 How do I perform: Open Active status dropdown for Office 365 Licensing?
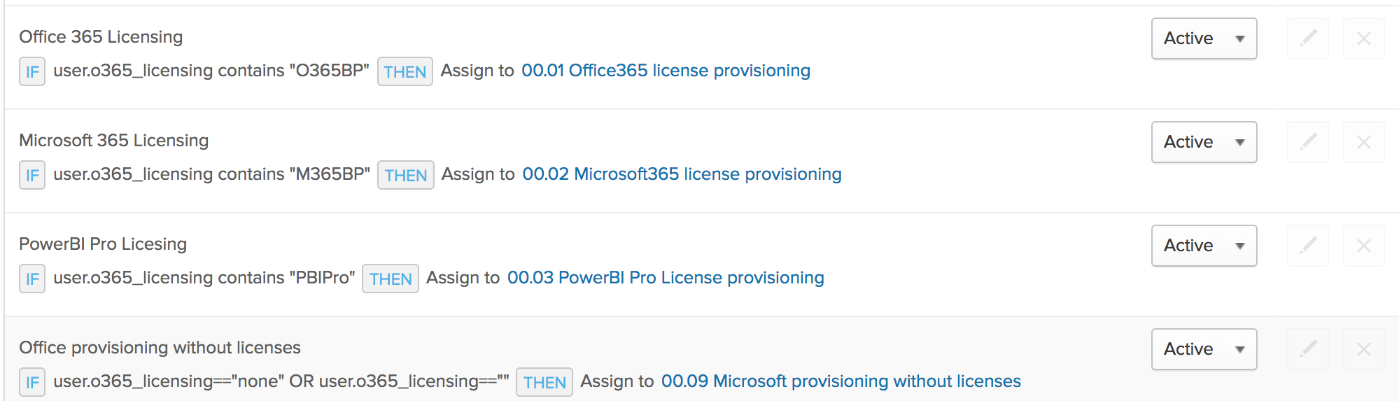1204,38
